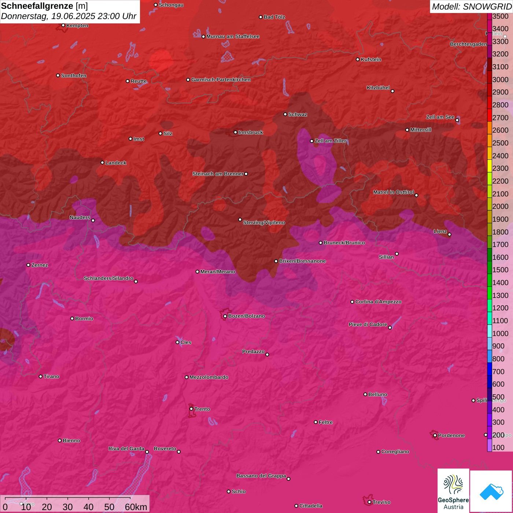Viewport: 513px width, 513px height.
Task: Click the Feltre town marker
Action: 315,422
